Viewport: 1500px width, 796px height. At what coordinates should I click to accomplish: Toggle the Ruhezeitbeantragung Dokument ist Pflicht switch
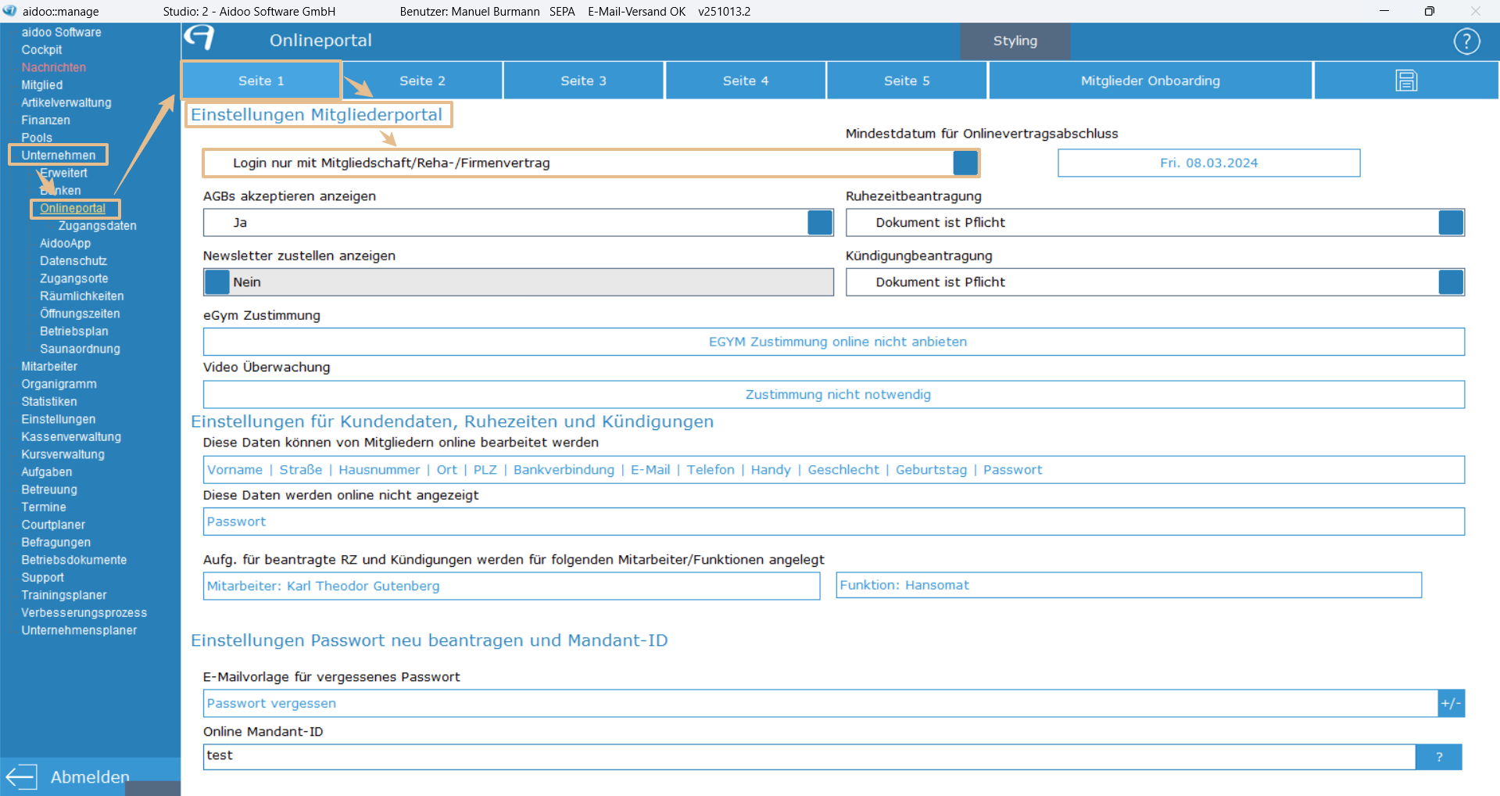(x=1451, y=223)
